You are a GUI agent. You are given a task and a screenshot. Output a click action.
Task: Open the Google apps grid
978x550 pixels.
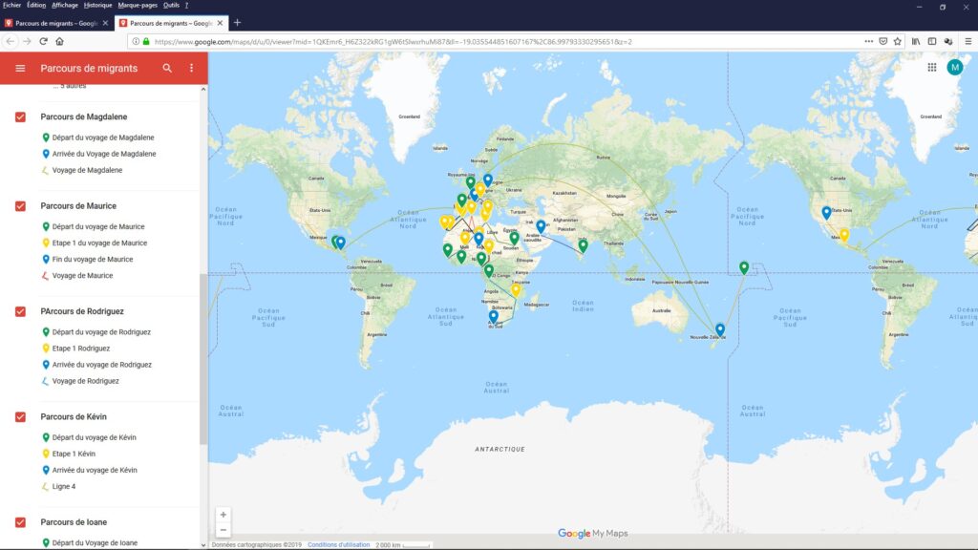(931, 68)
